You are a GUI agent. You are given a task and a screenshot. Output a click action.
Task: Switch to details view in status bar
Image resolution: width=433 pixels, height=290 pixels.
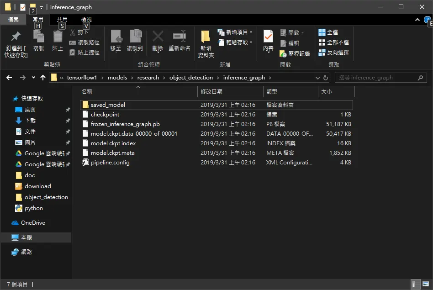click(x=414, y=284)
